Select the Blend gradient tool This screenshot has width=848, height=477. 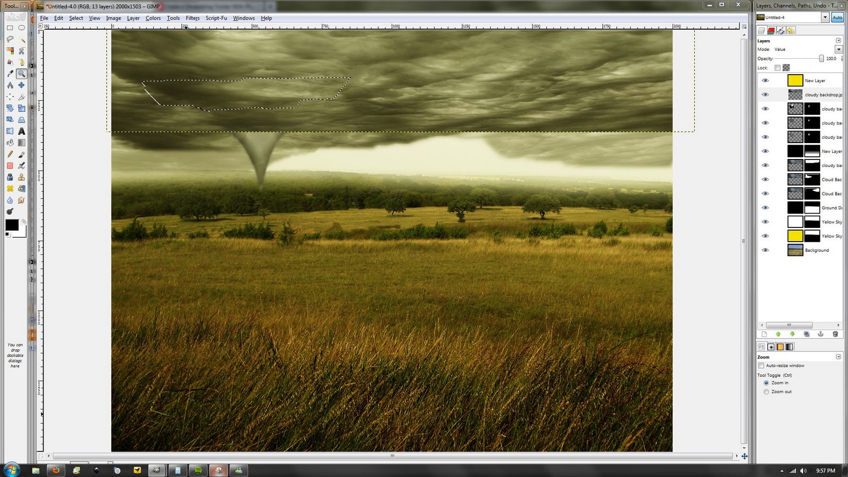click(x=21, y=142)
